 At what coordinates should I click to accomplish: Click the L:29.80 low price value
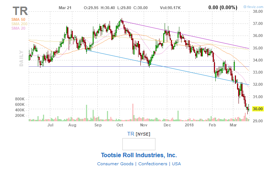click(124, 8)
